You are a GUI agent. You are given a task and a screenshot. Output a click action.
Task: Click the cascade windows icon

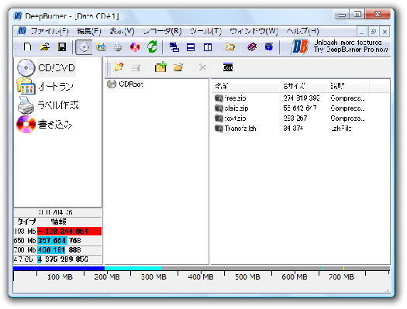(x=174, y=47)
